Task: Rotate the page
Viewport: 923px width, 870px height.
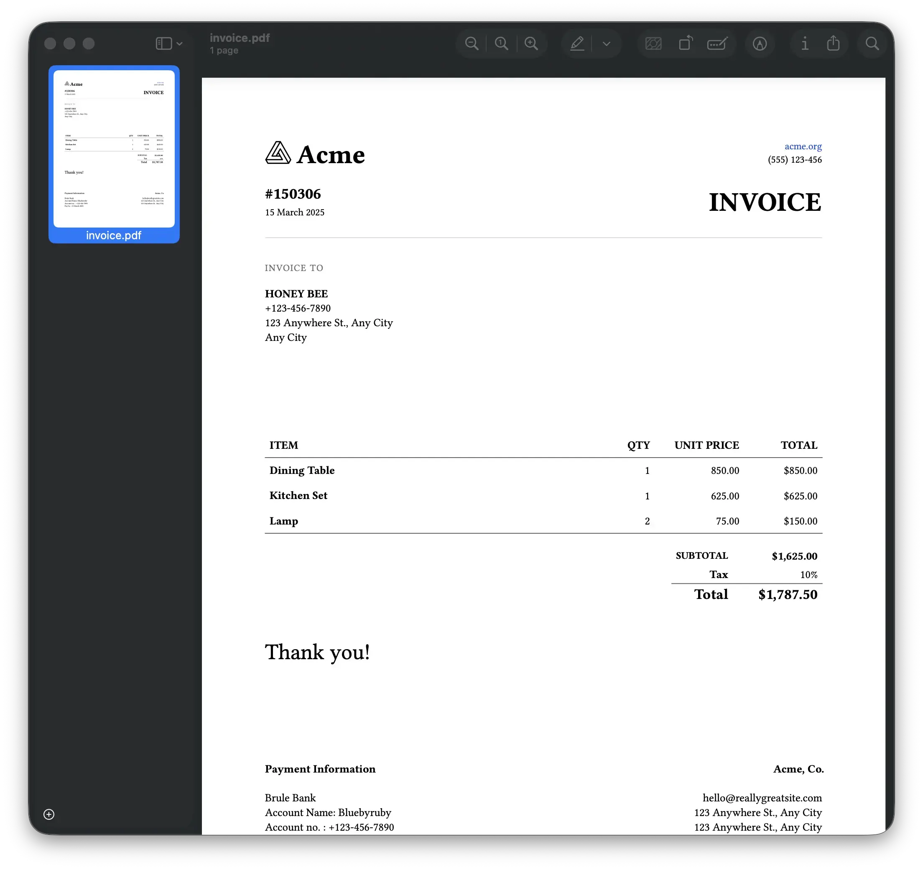Action: pyautogui.click(x=686, y=43)
